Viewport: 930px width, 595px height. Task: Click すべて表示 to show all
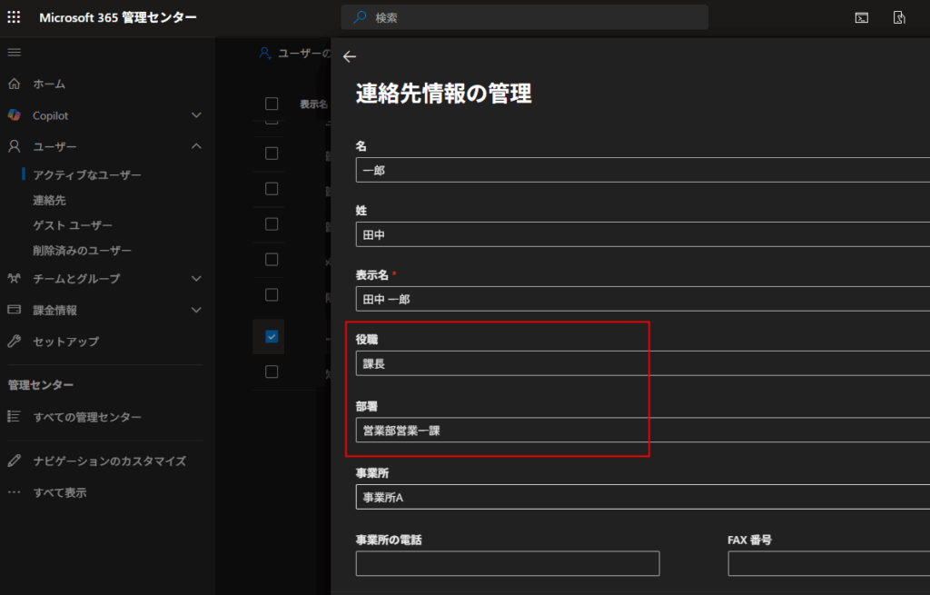click(60, 492)
